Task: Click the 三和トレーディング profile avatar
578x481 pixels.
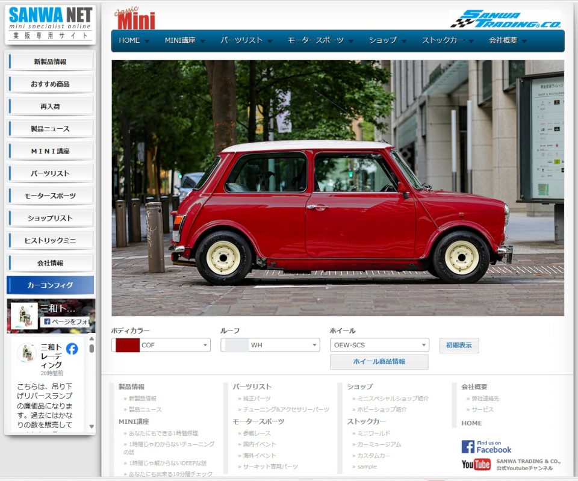Action: pos(26,352)
